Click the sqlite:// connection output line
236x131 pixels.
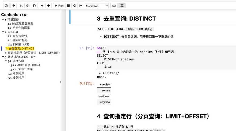109,73
